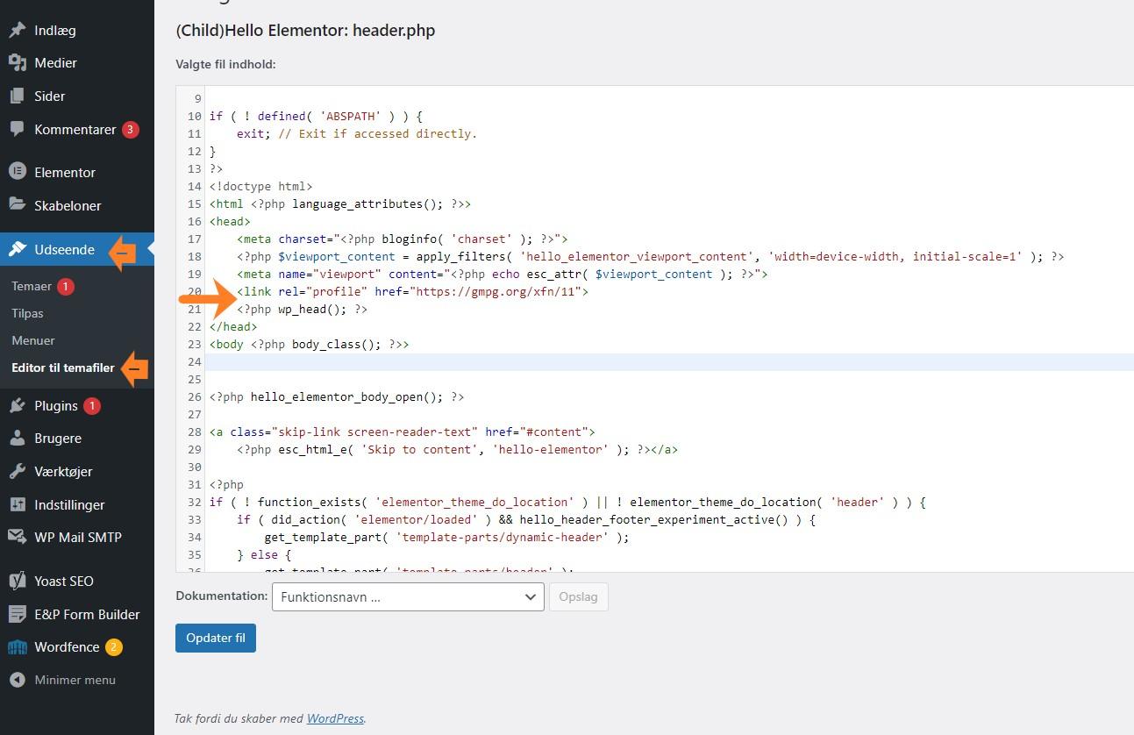Open Menuer submenu link
This screenshot has height=735, width=1134.
pos(33,340)
